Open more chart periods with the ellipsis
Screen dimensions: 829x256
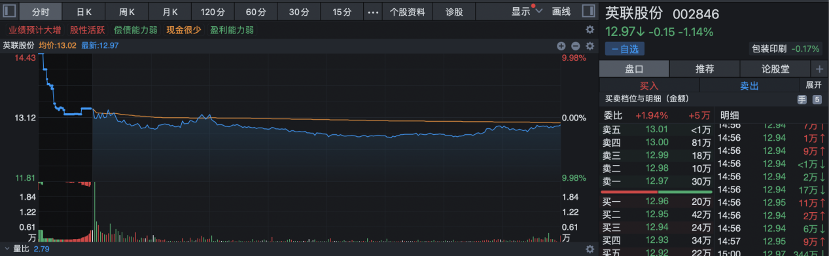click(373, 12)
